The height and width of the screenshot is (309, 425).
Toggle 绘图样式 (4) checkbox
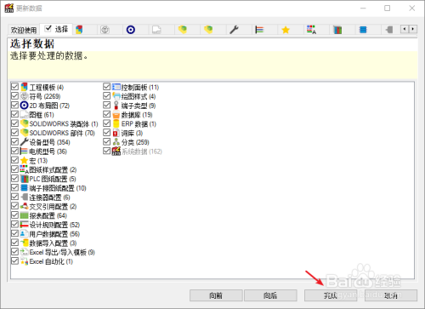pos(106,95)
